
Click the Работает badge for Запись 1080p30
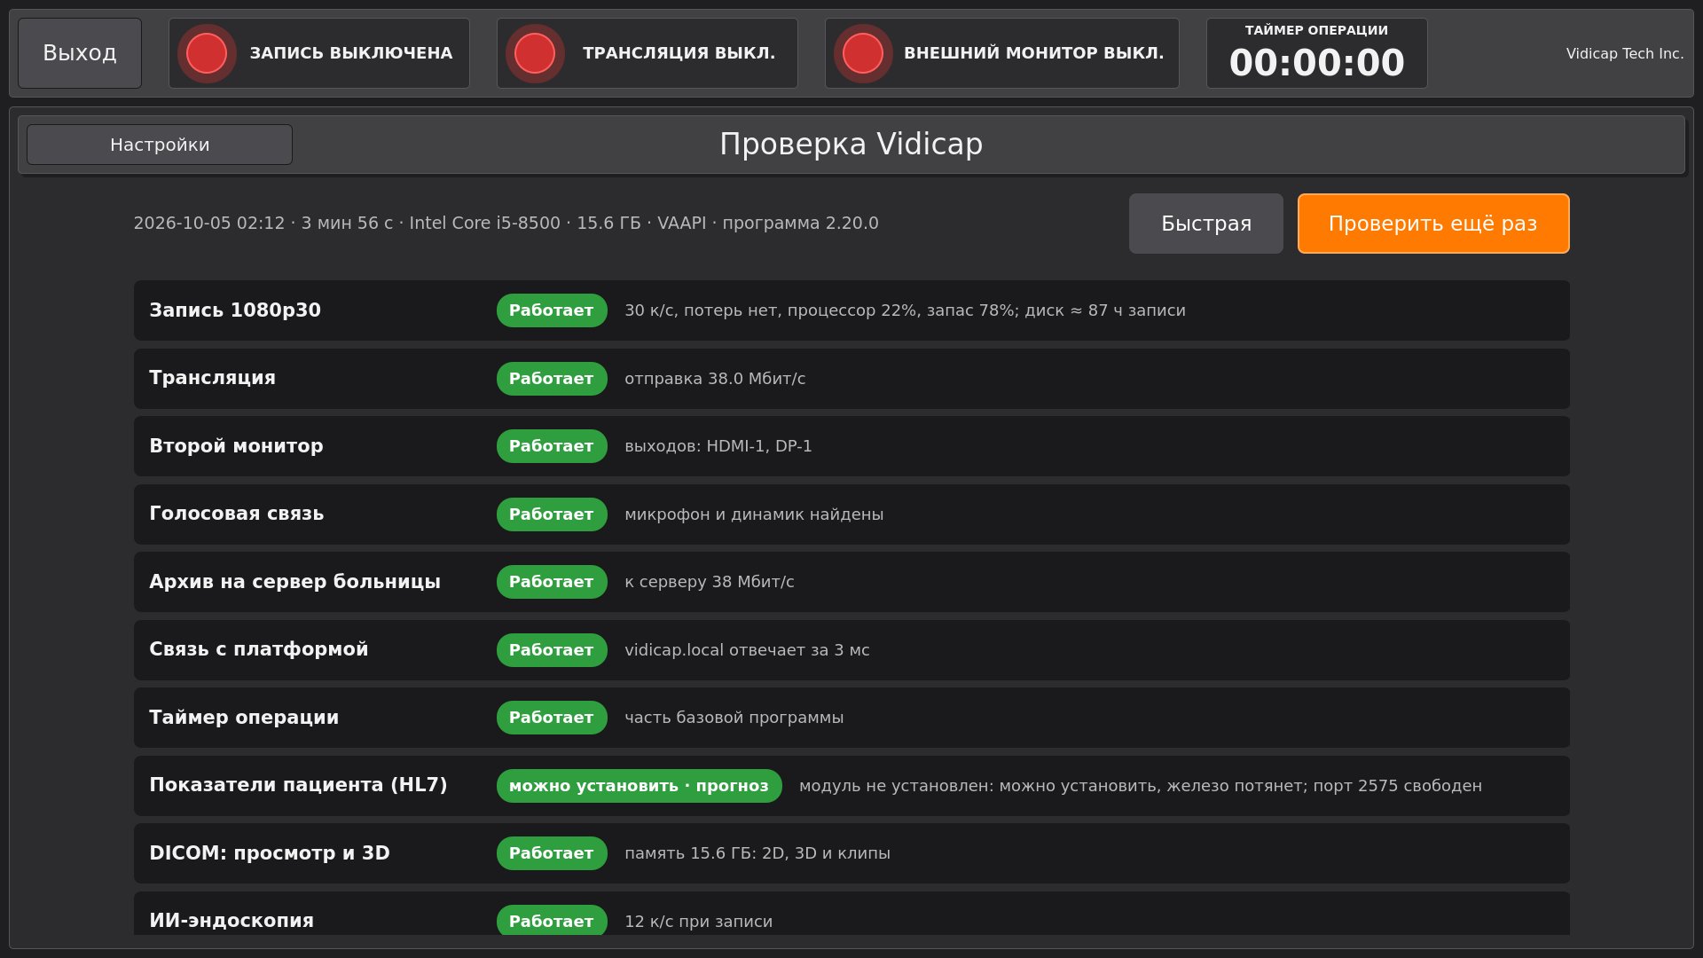point(552,310)
